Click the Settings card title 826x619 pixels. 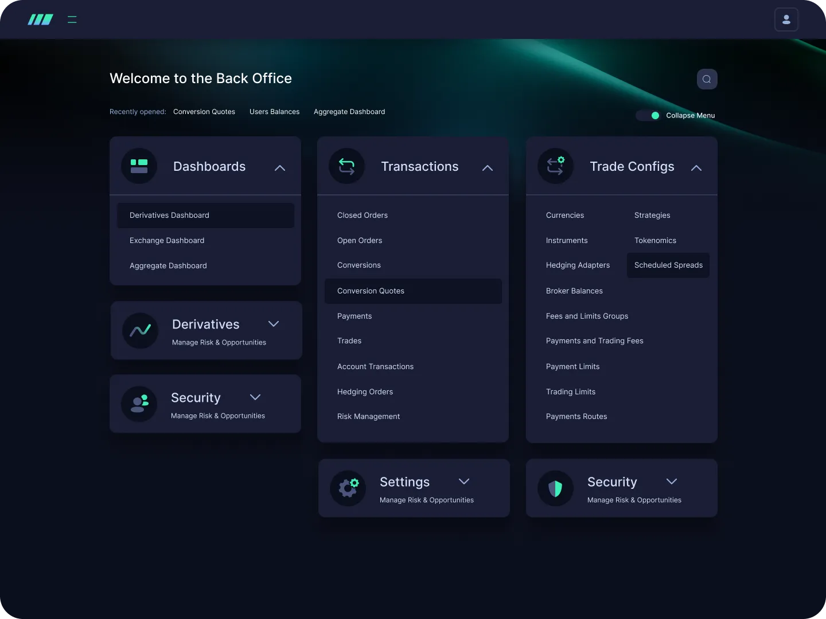pyautogui.click(x=404, y=483)
